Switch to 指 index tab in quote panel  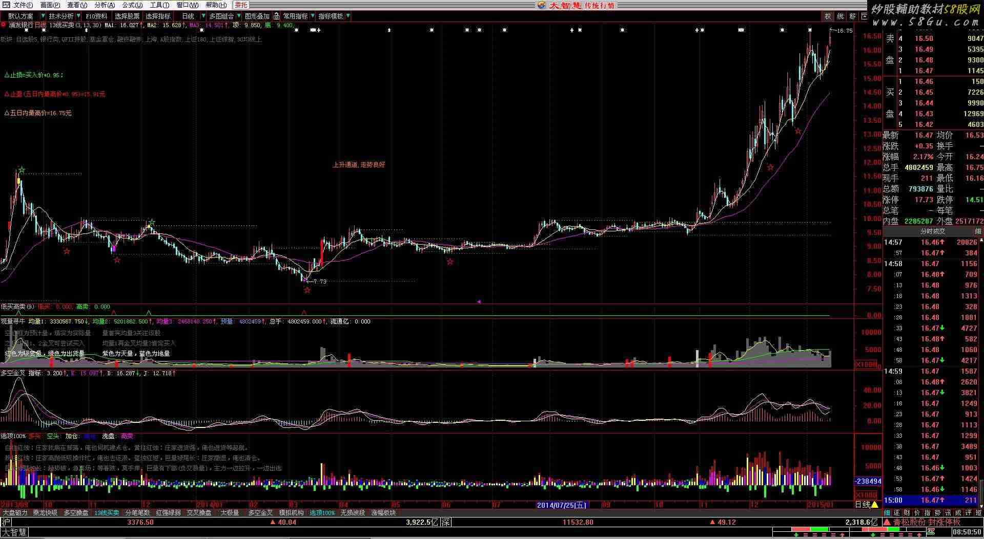point(928,512)
